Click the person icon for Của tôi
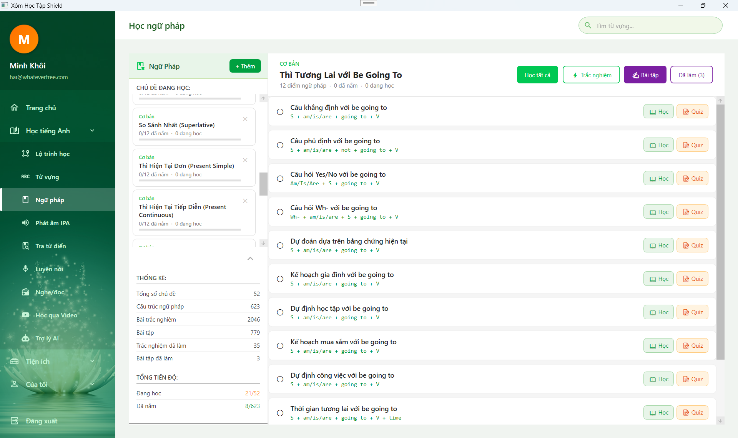738x438 pixels. [x=15, y=384]
